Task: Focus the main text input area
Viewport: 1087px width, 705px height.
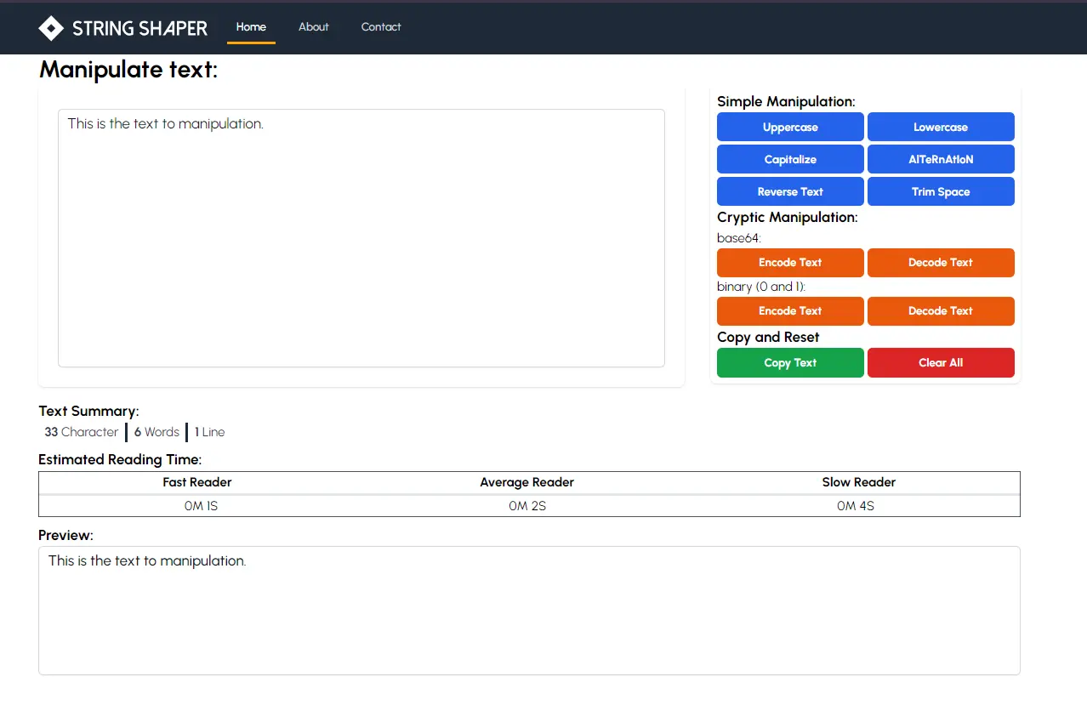Action: tap(361, 238)
